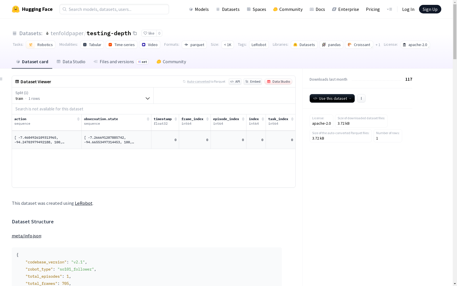Open Enterprise in the navigation
Viewport: 457px width, 286px height.
(346, 9)
